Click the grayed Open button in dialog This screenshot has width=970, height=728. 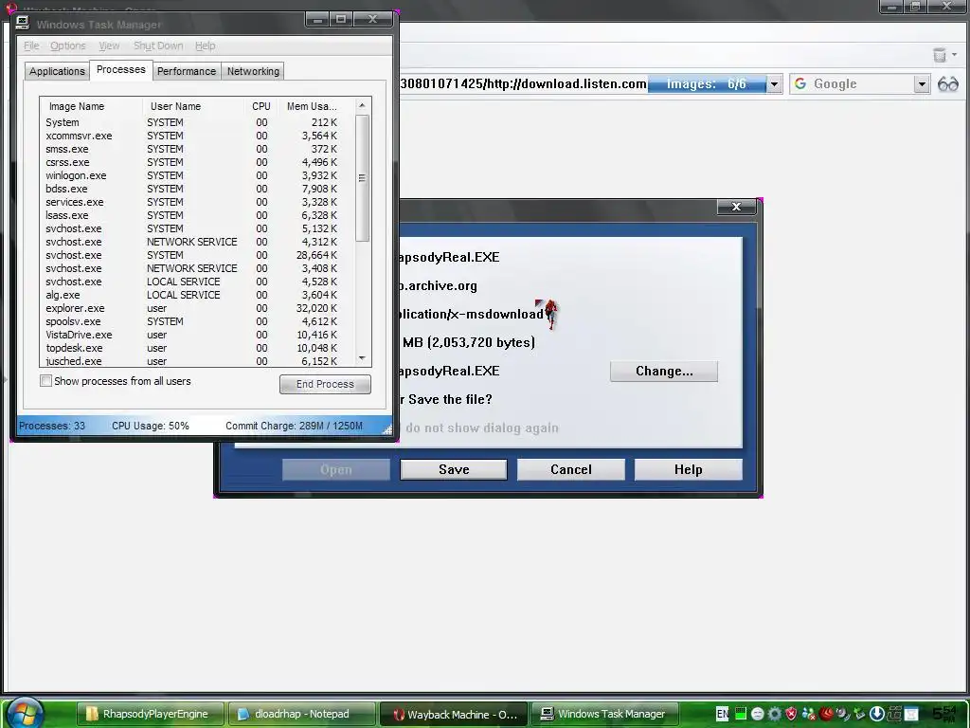click(x=336, y=469)
